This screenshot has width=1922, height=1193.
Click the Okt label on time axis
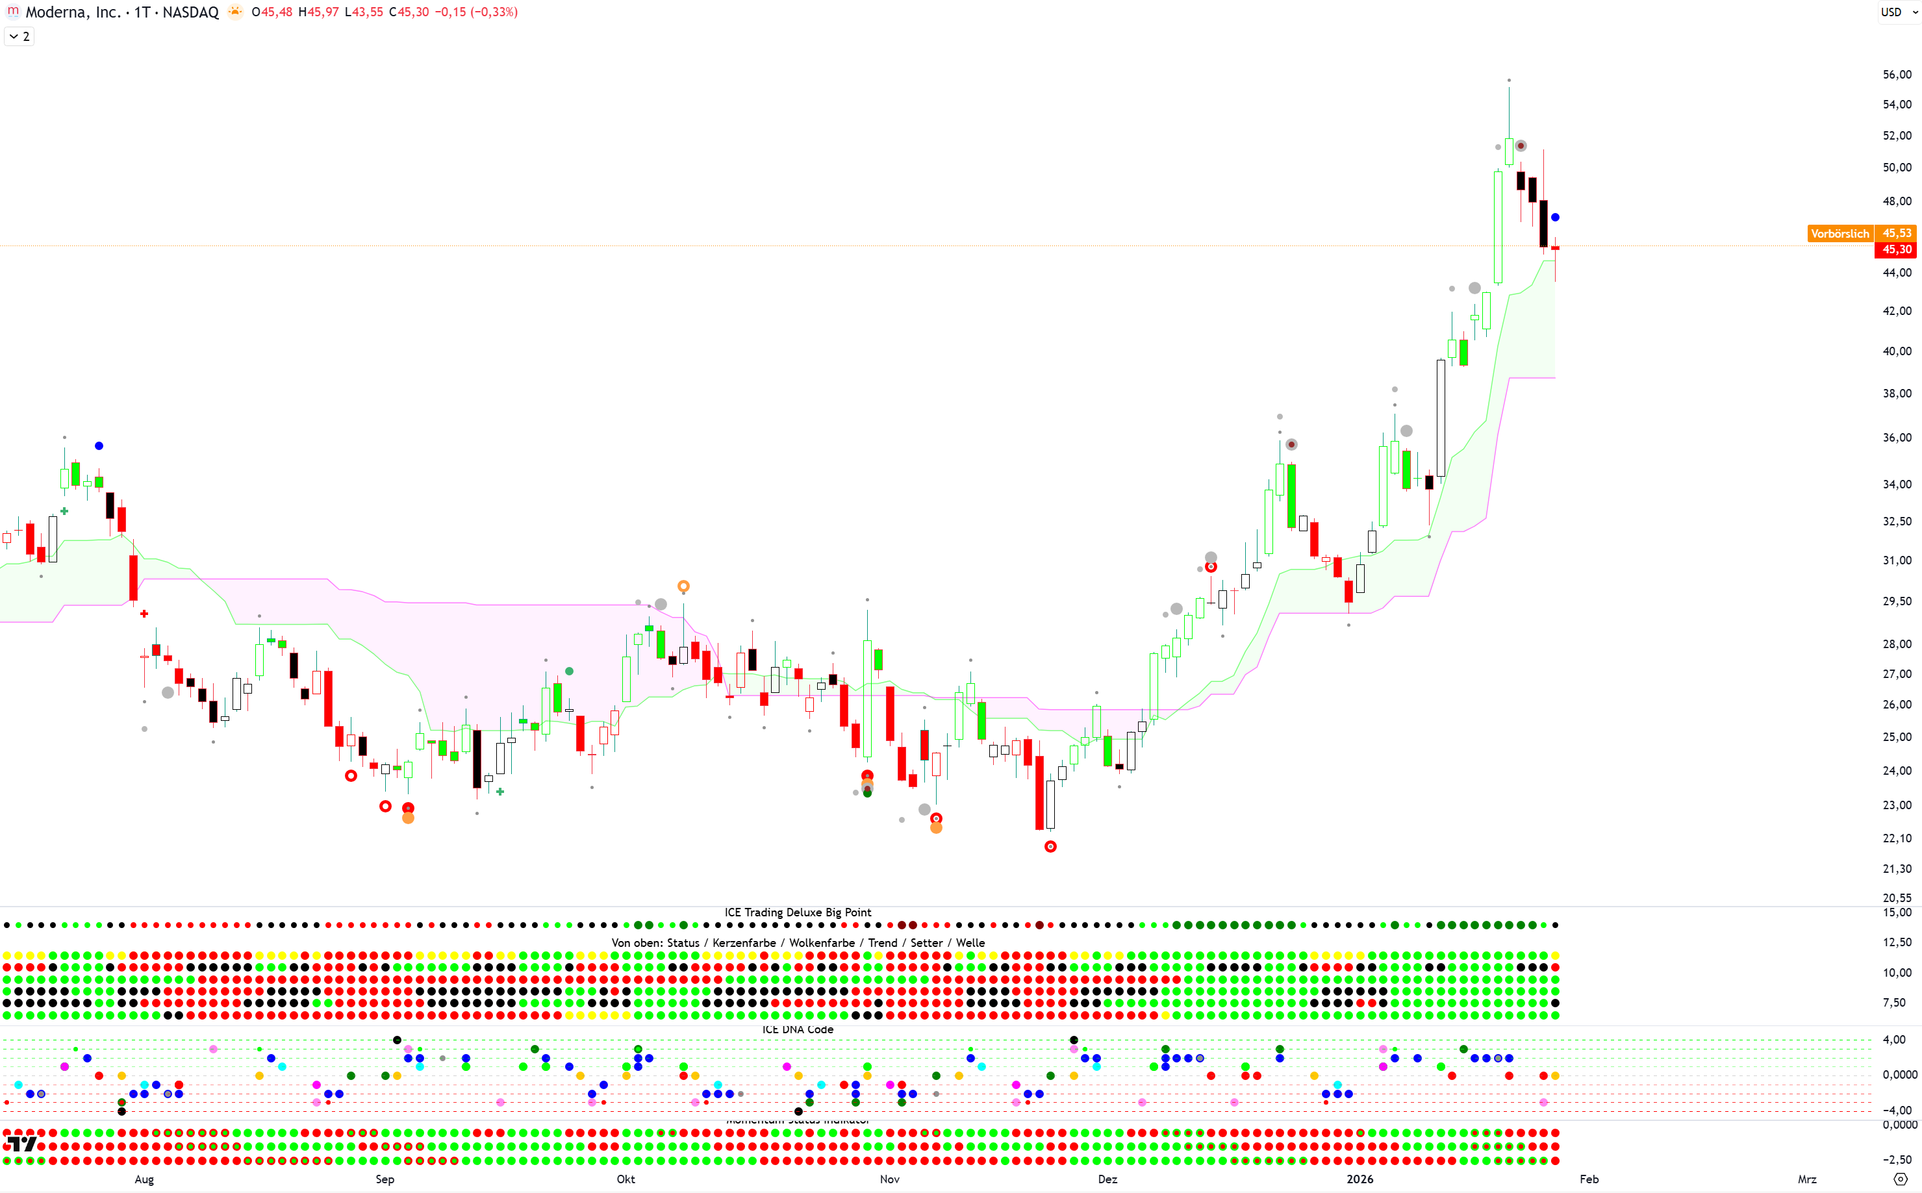coord(626,1179)
